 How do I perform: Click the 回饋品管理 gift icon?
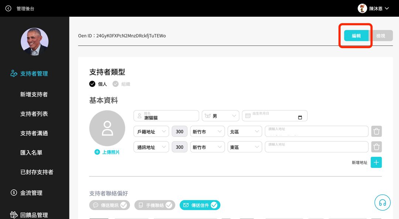tap(14, 215)
